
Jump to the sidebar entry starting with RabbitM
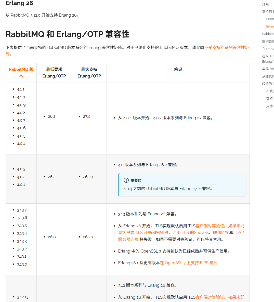click(x=268, y=34)
